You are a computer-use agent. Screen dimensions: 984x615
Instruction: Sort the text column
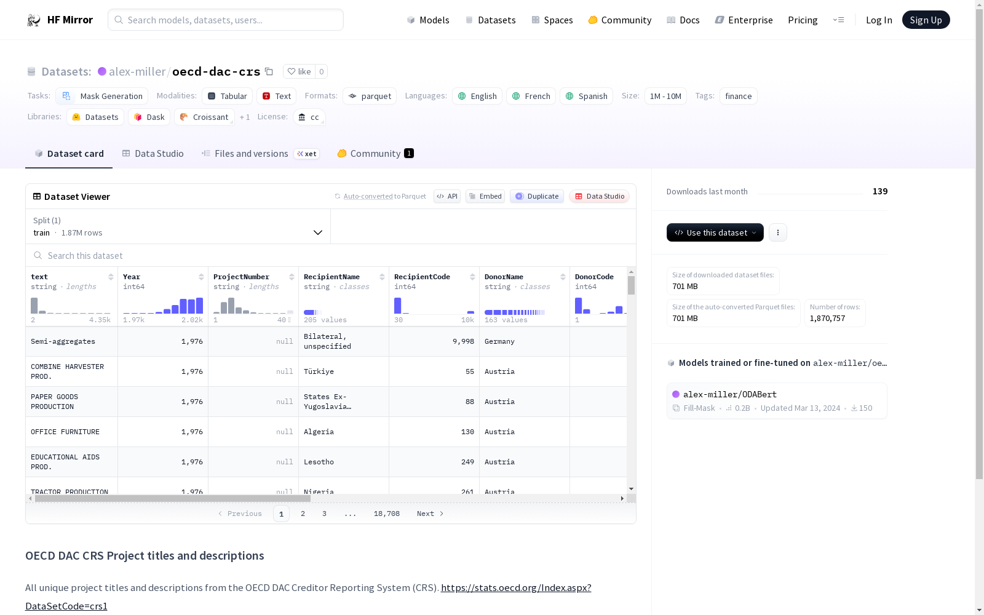pos(111,277)
